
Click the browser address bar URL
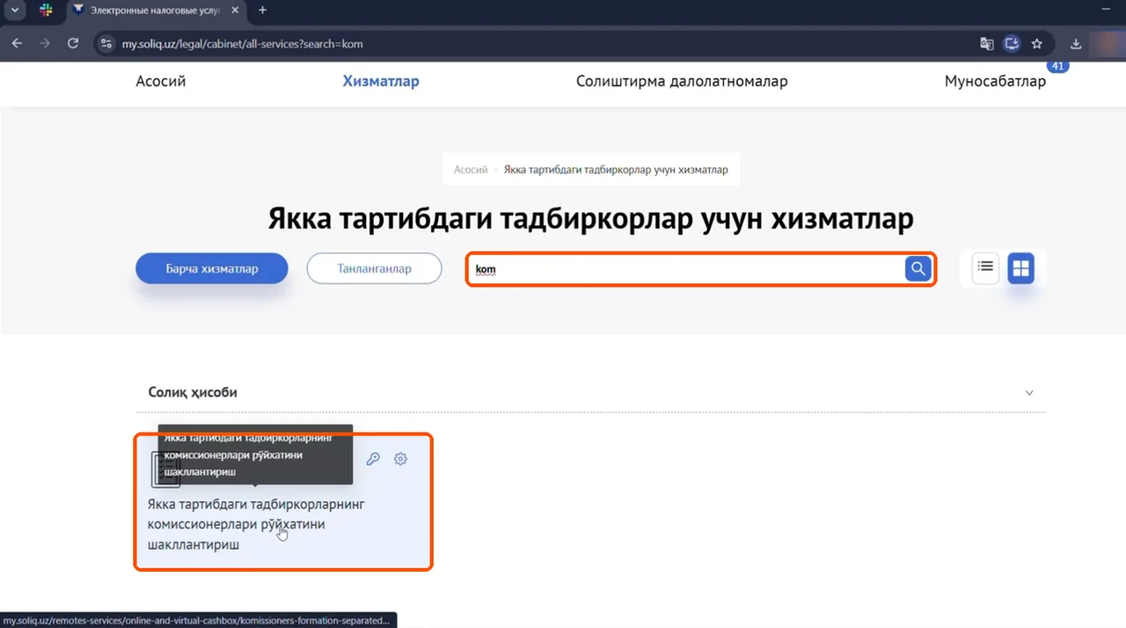tap(242, 43)
